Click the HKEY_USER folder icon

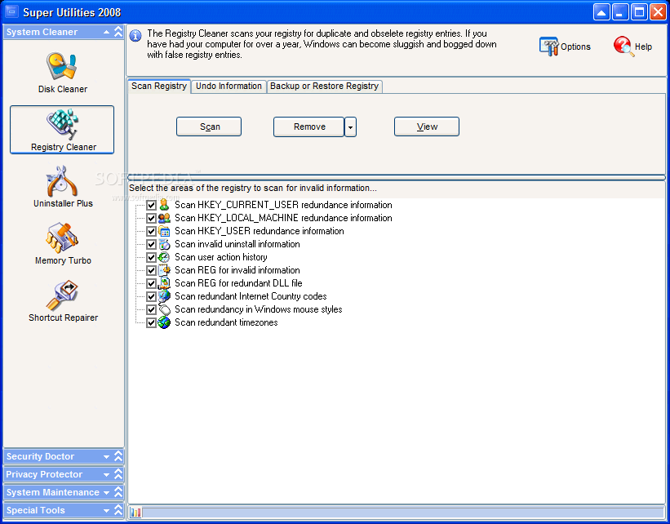(164, 231)
